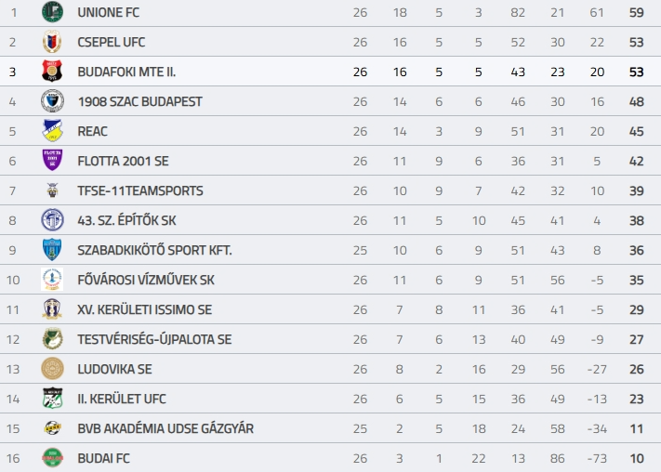The height and width of the screenshot is (472, 661).
Task: Click the green Budai FC logo
Action: tap(52, 458)
